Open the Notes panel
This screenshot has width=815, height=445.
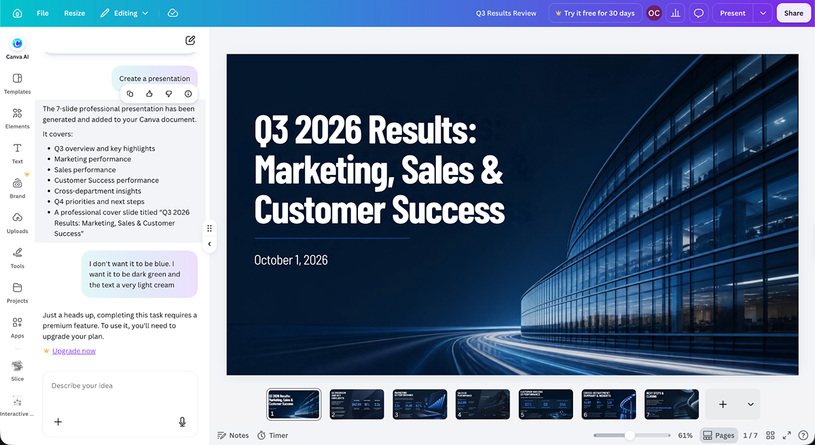pyautogui.click(x=233, y=436)
